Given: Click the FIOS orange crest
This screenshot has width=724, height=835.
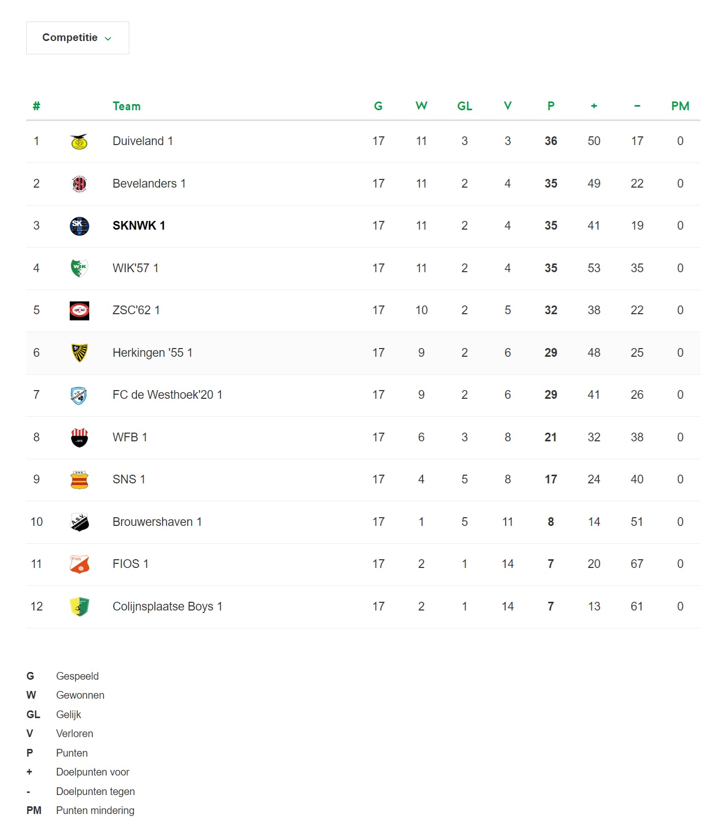Looking at the screenshot, I should coord(79,564).
